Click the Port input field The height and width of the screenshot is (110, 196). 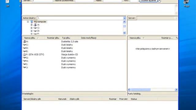tap(134, 1)
